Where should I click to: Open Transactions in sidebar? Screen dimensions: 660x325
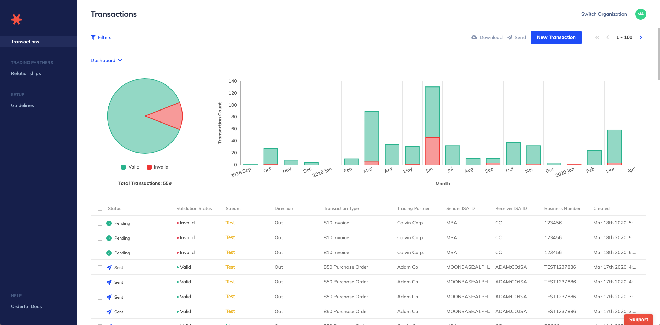[x=38, y=42]
